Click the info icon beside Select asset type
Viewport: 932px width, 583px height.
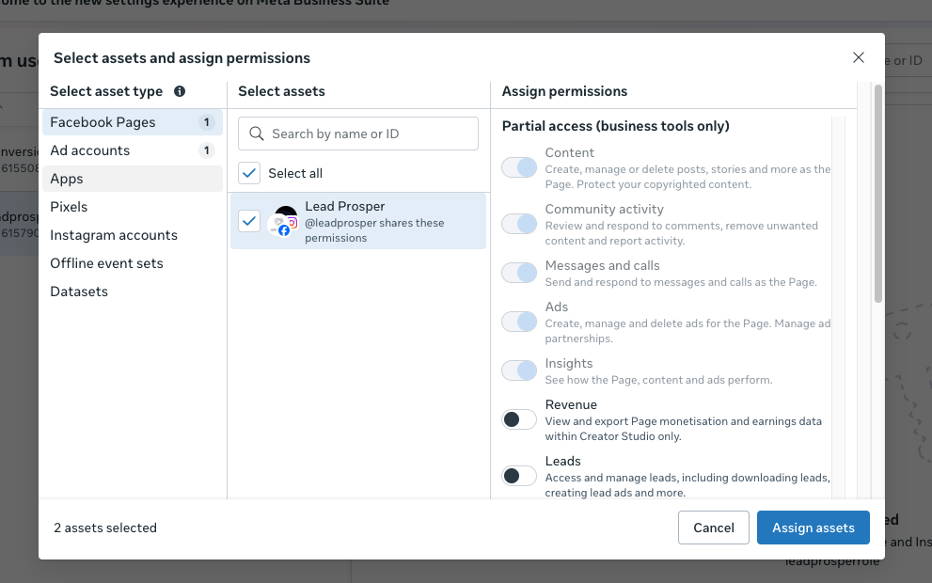click(x=180, y=91)
